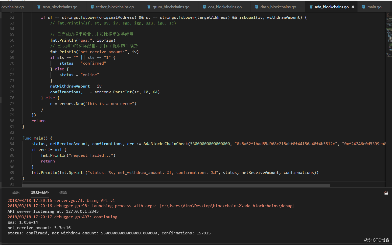Viewport: 392px width, 245px height.
Task: Place cursor on "func main() {" line
Action: tap(37, 138)
